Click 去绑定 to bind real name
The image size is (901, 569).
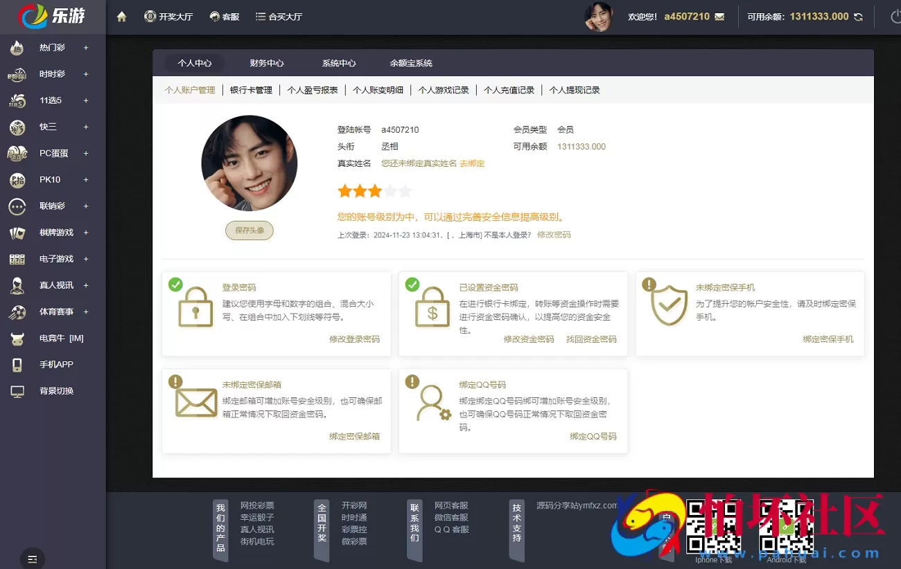(x=471, y=163)
